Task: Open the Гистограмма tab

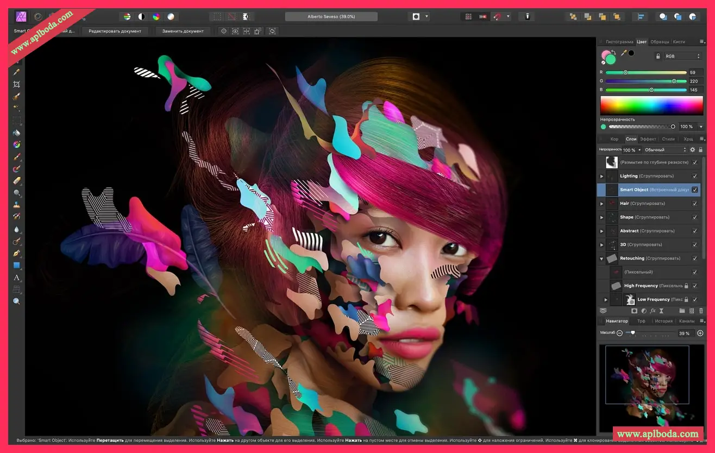Action: click(x=619, y=42)
